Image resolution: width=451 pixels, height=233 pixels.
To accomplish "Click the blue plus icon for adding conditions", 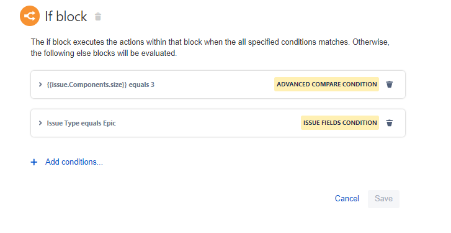I will pyautogui.click(x=34, y=162).
